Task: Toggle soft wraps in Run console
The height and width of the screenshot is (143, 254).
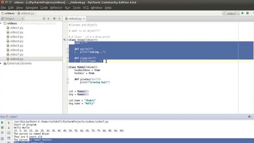Action: [9, 133]
